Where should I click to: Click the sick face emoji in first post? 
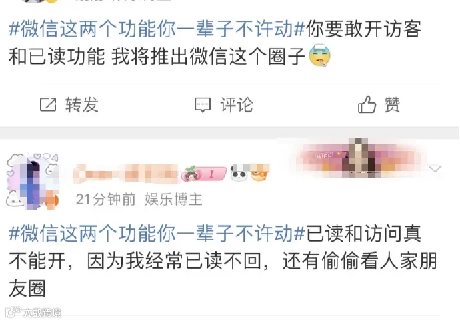point(320,55)
